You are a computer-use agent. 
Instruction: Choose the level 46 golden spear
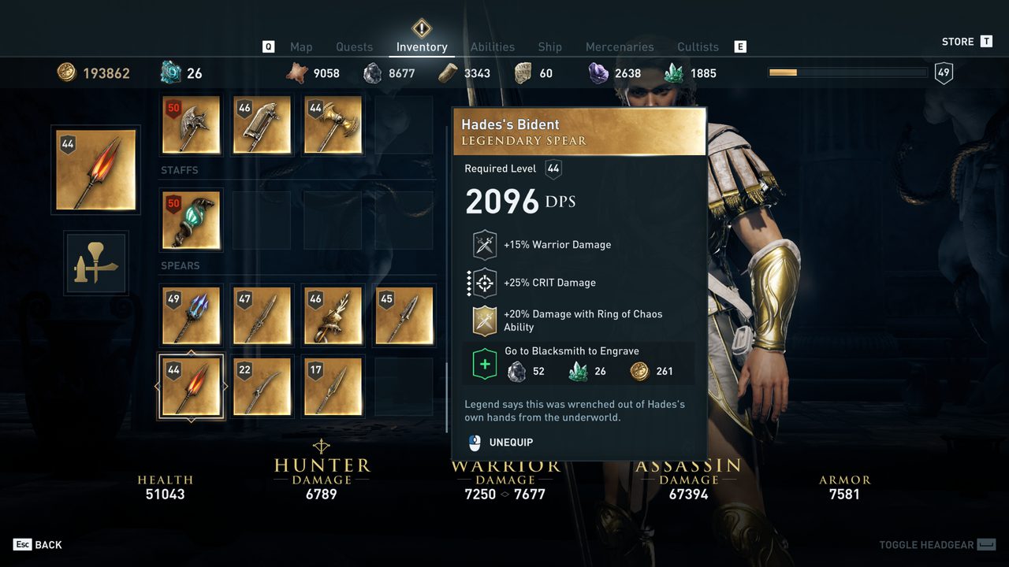point(333,316)
